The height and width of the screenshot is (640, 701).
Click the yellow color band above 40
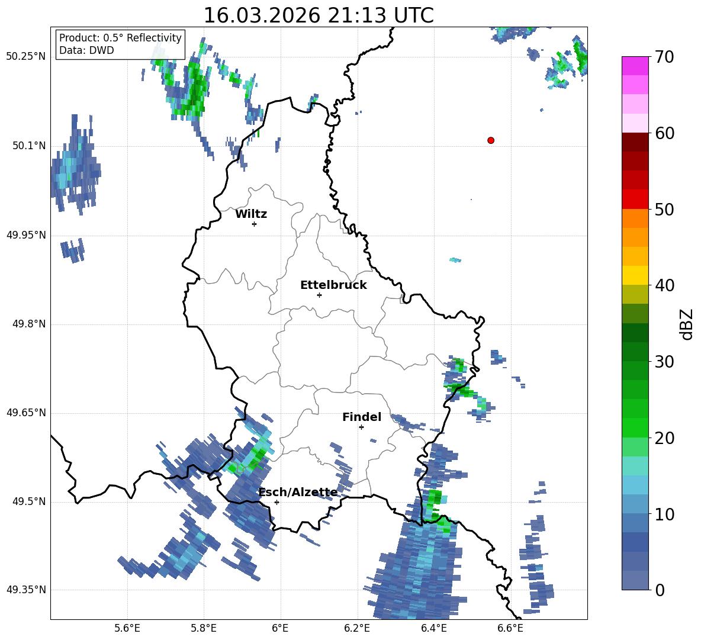pyautogui.click(x=635, y=275)
